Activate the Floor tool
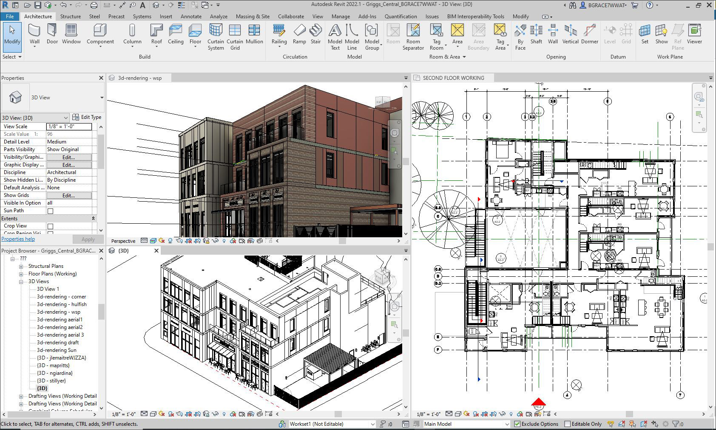The height and width of the screenshot is (430, 716). coord(195,34)
